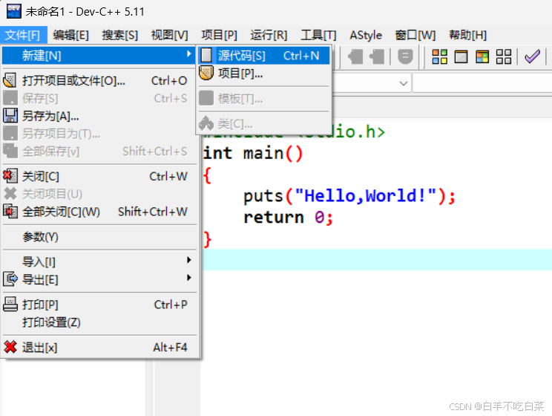Select 关闭[C] menu entry

click(x=99, y=176)
